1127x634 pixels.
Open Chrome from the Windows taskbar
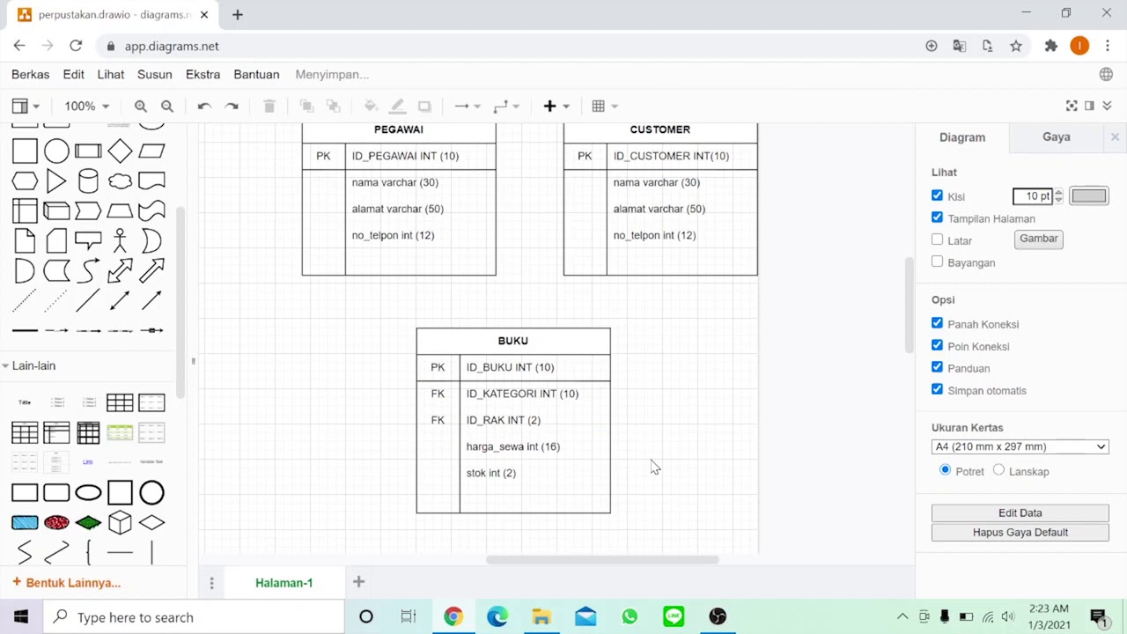(453, 616)
